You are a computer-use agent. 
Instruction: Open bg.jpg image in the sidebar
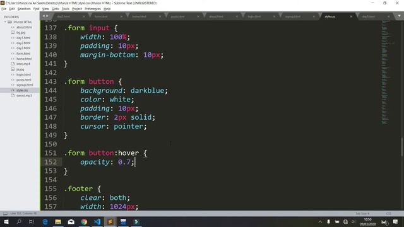click(21, 33)
